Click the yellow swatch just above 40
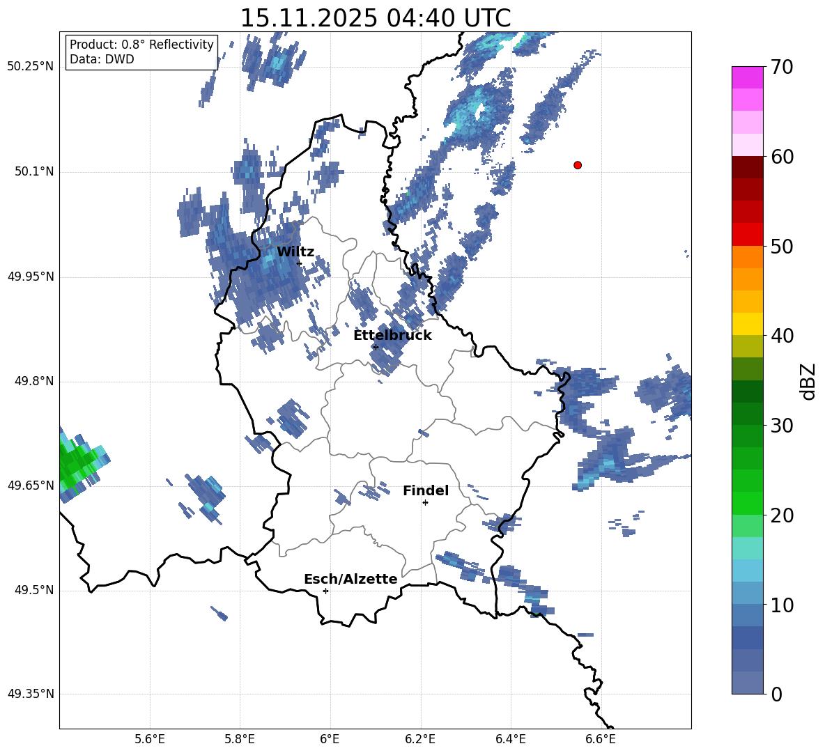Image resolution: width=825 pixels, height=753 pixels. point(748,324)
